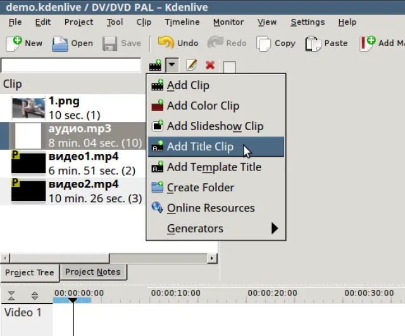Screen dimensions: 405x336
Task: Open the Settings menu
Action: click(308, 22)
